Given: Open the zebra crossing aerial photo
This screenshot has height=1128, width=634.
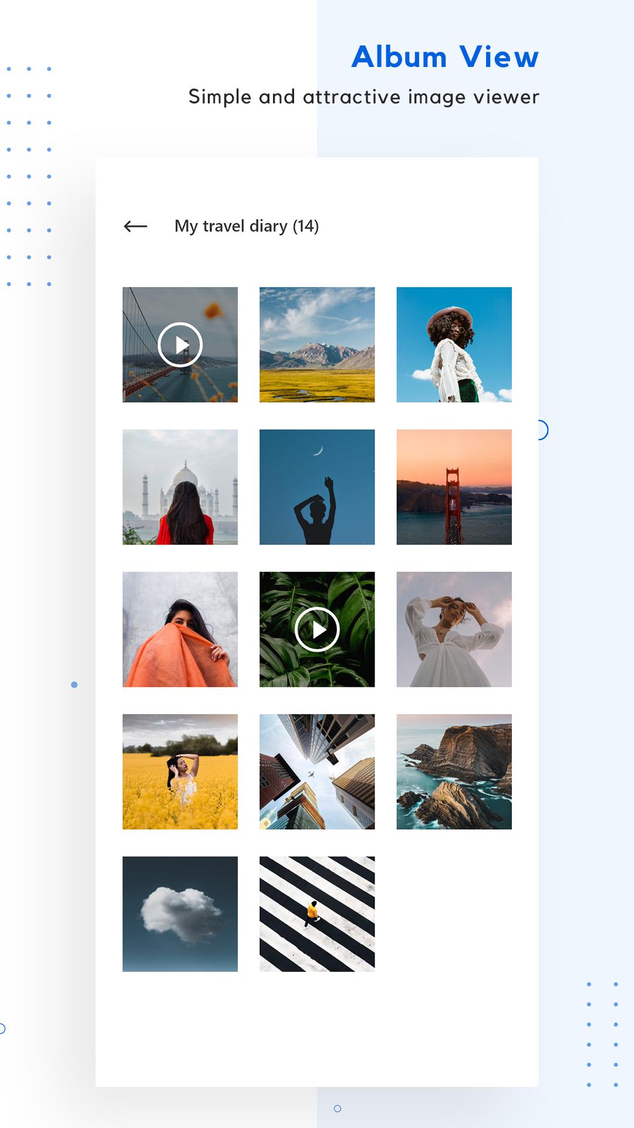Looking at the screenshot, I should click(317, 914).
